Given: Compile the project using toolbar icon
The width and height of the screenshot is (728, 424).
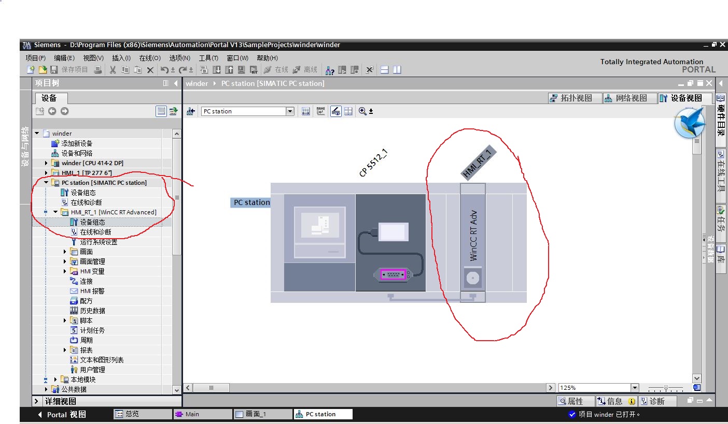Looking at the screenshot, I should (x=204, y=70).
